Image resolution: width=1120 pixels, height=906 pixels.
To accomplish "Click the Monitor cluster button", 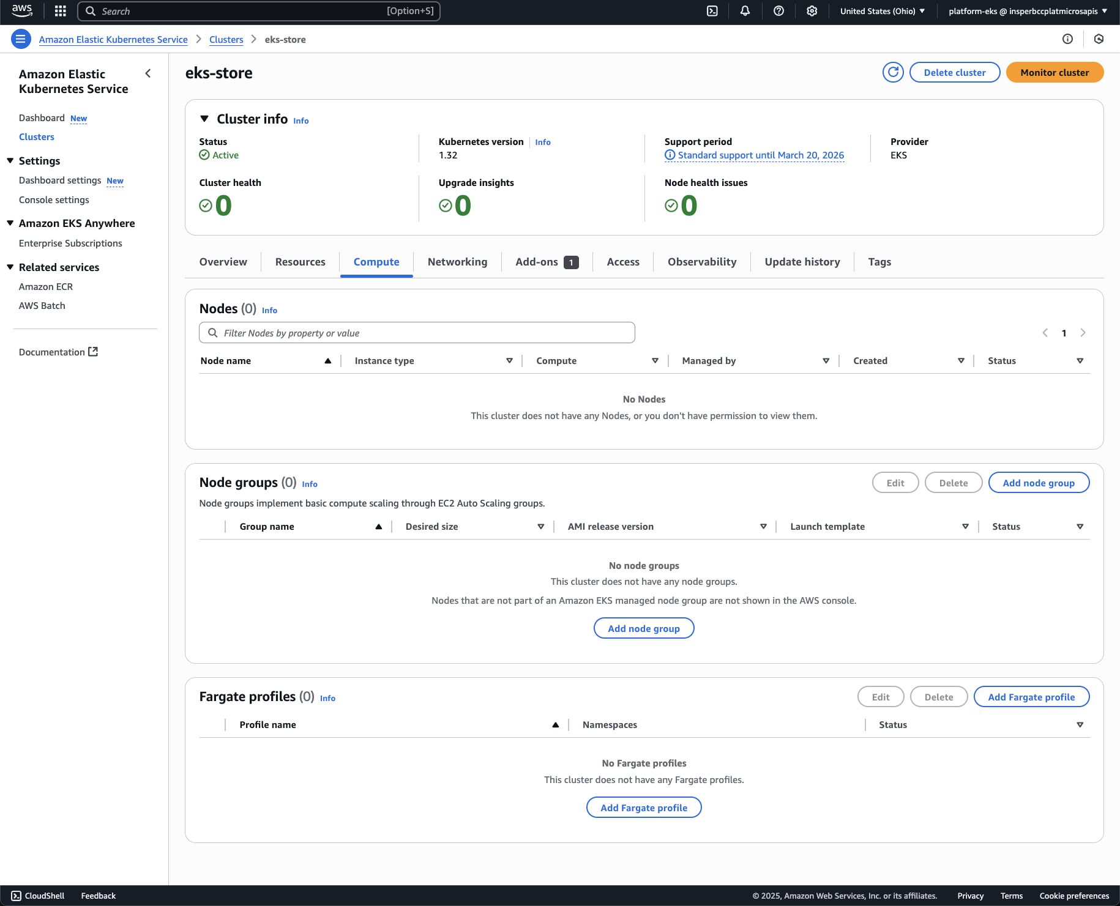I will click(1054, 72).
